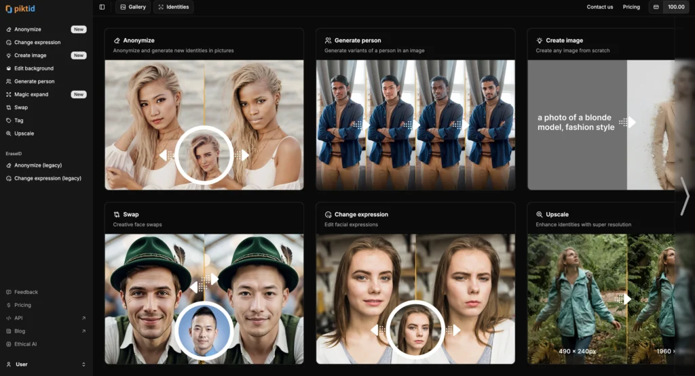Toggle the sidebar collapse icon
Screen dimensions: 695x376
[102, 7]
